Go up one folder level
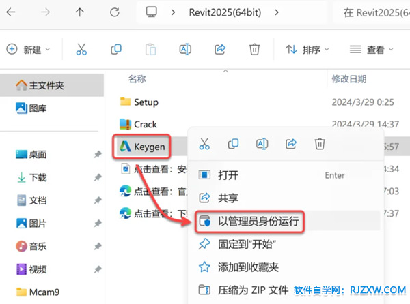The image size is (410, 304). click(80, 12)
